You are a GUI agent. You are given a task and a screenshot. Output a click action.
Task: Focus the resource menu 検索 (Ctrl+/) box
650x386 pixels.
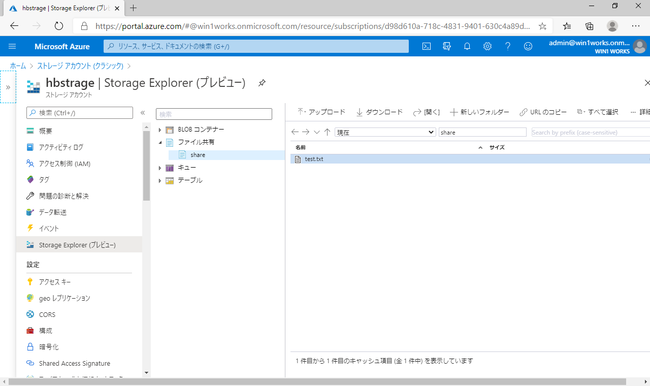pos(80,113)
